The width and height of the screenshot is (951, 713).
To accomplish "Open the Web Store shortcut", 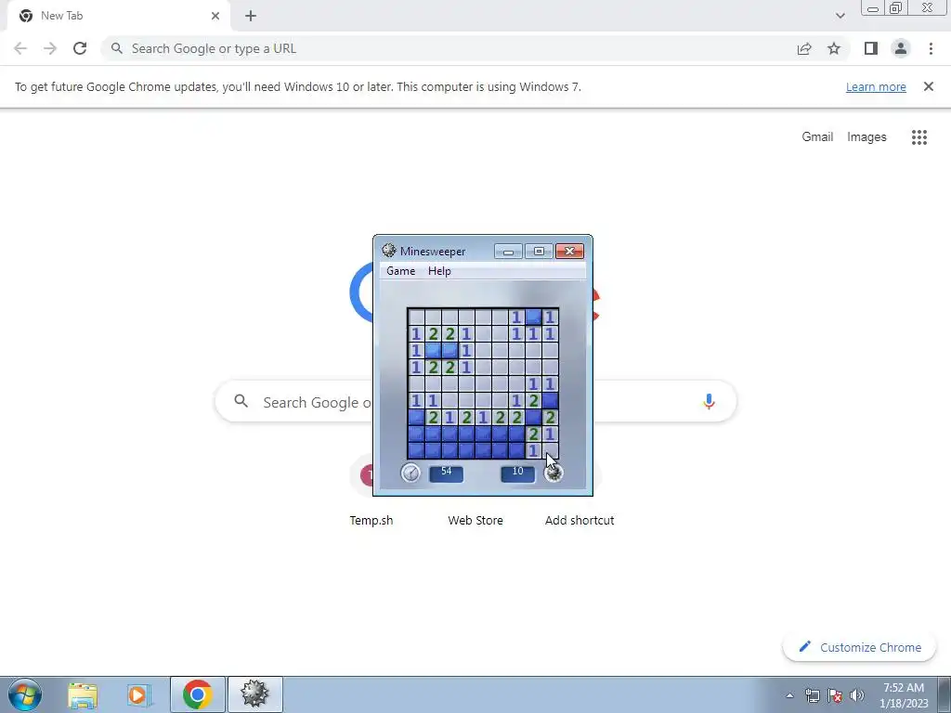I will 475,520.
